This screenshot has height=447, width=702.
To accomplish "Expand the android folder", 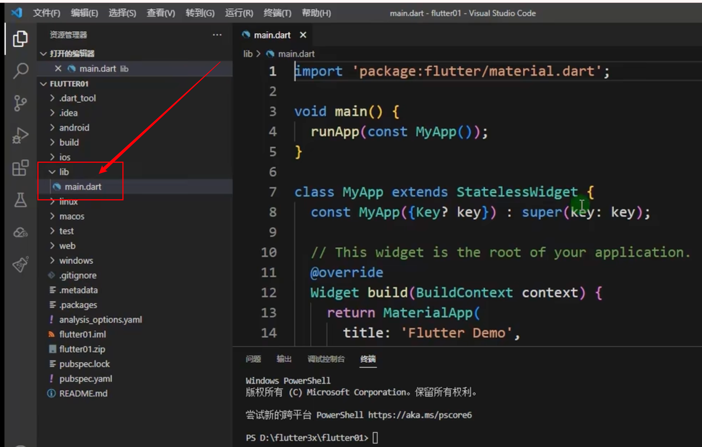I will tap(52, 127).
